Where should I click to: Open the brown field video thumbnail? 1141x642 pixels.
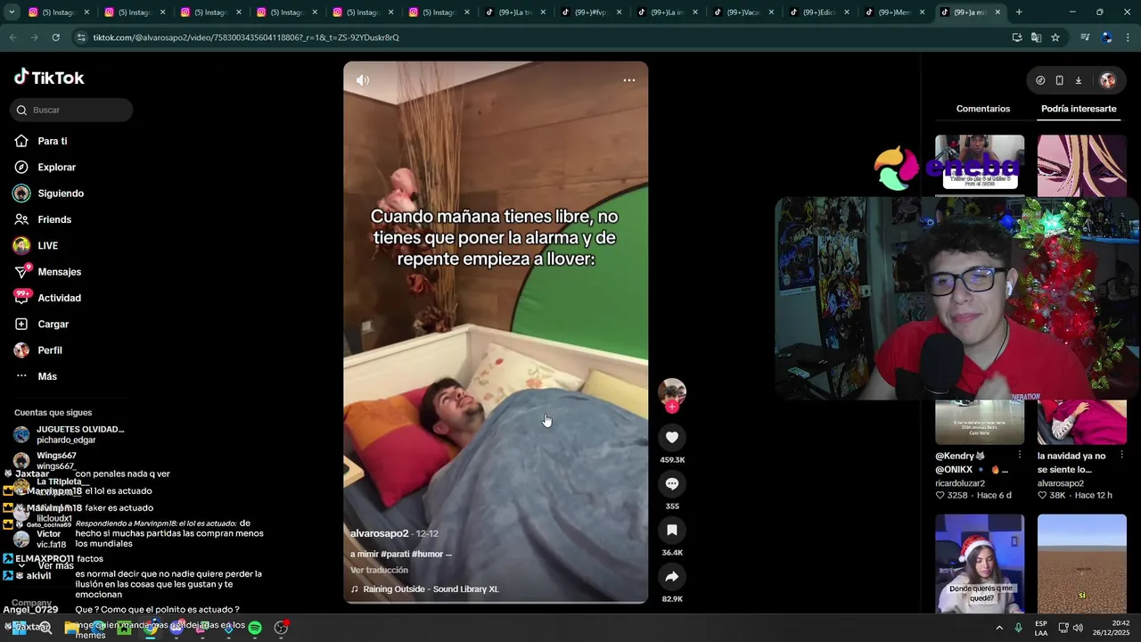[1082, 564]
